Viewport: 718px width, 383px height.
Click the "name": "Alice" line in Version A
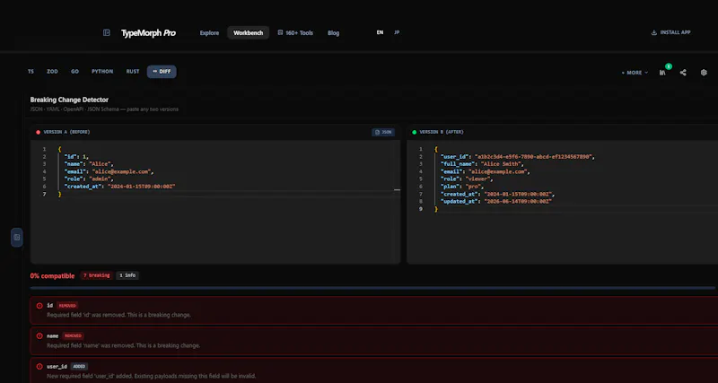point(88,164)
